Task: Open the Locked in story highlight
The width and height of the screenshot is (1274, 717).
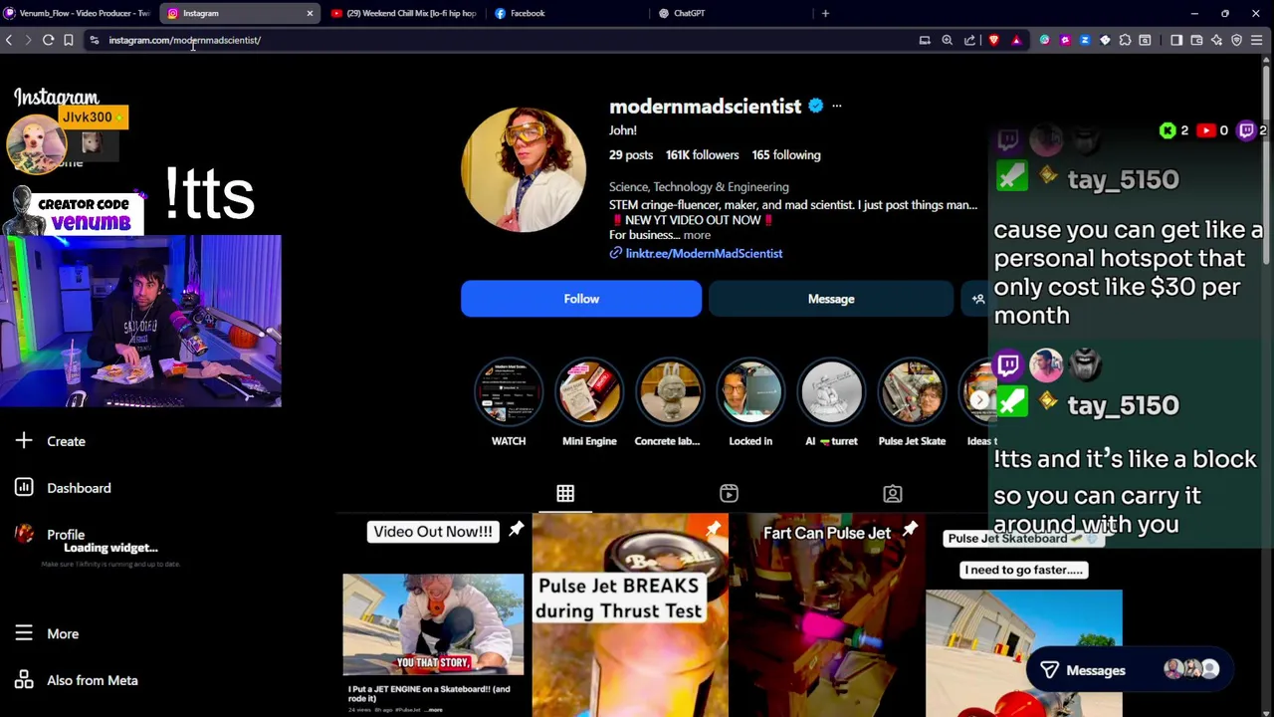Action: click(x=750, y=392)
